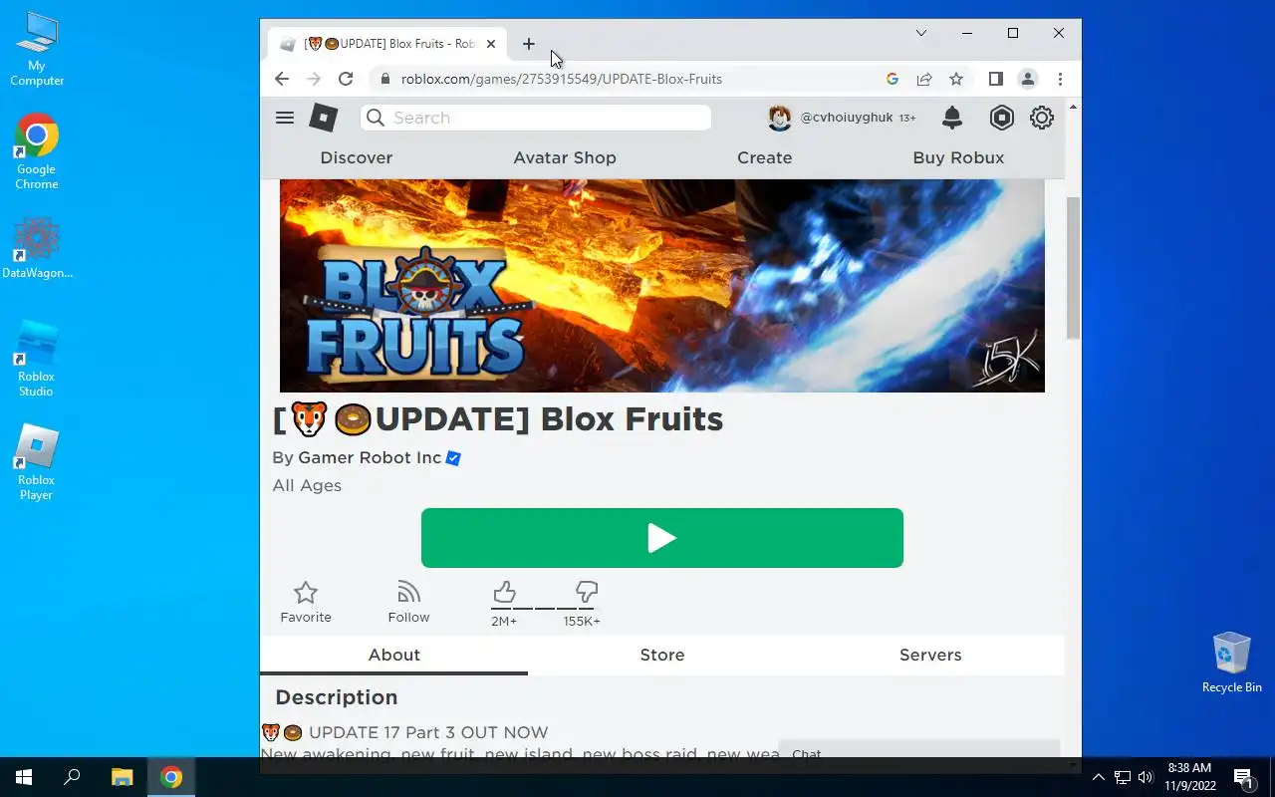The height and width of the screenshot is (797, 1275).
Task: Open Avatar Shop in Roblox navigation
Action: click(x=565, y=157)
